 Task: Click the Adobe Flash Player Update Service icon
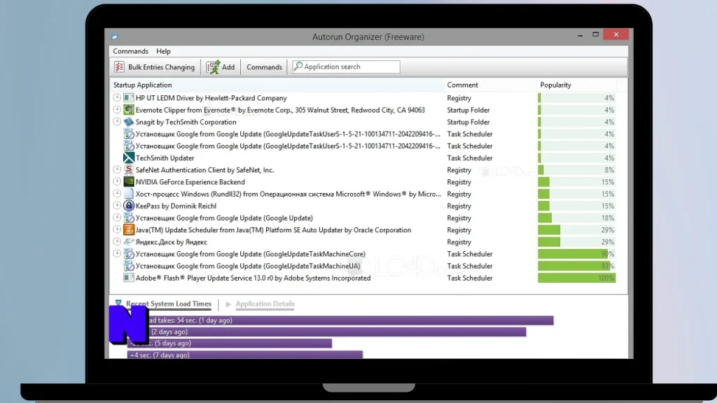coord(129,278)
